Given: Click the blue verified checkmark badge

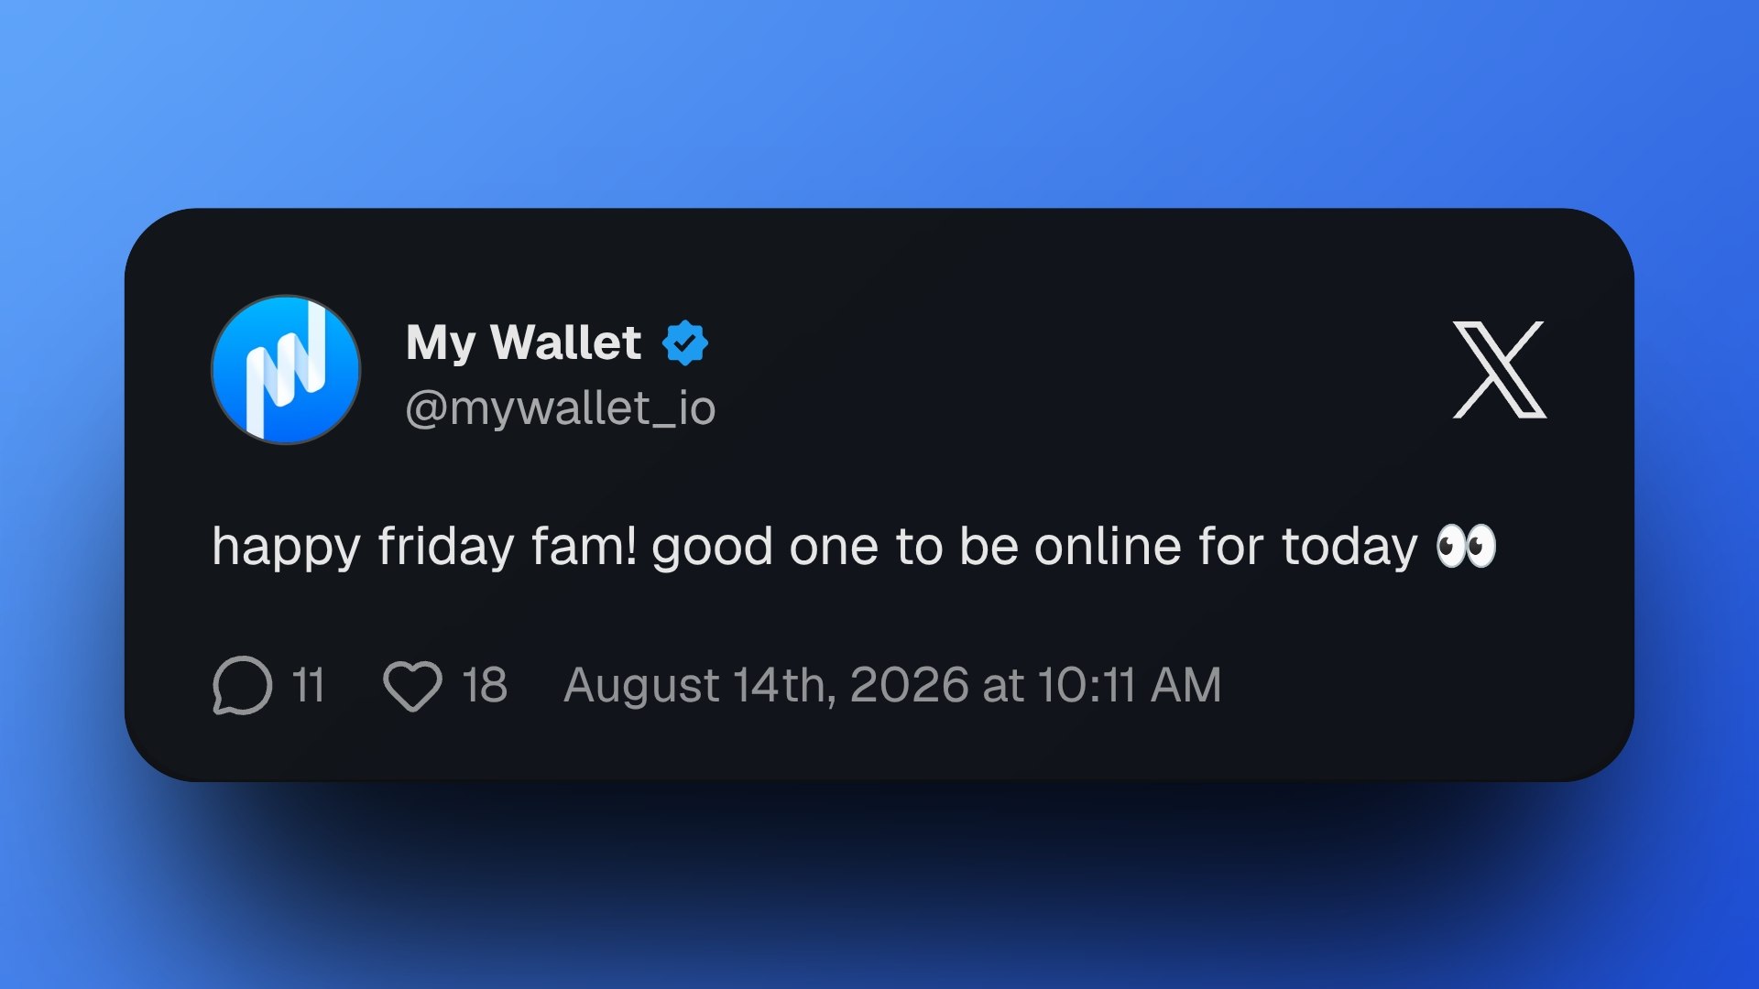Looking at the screenshot, I should click(x=684, y=343).
